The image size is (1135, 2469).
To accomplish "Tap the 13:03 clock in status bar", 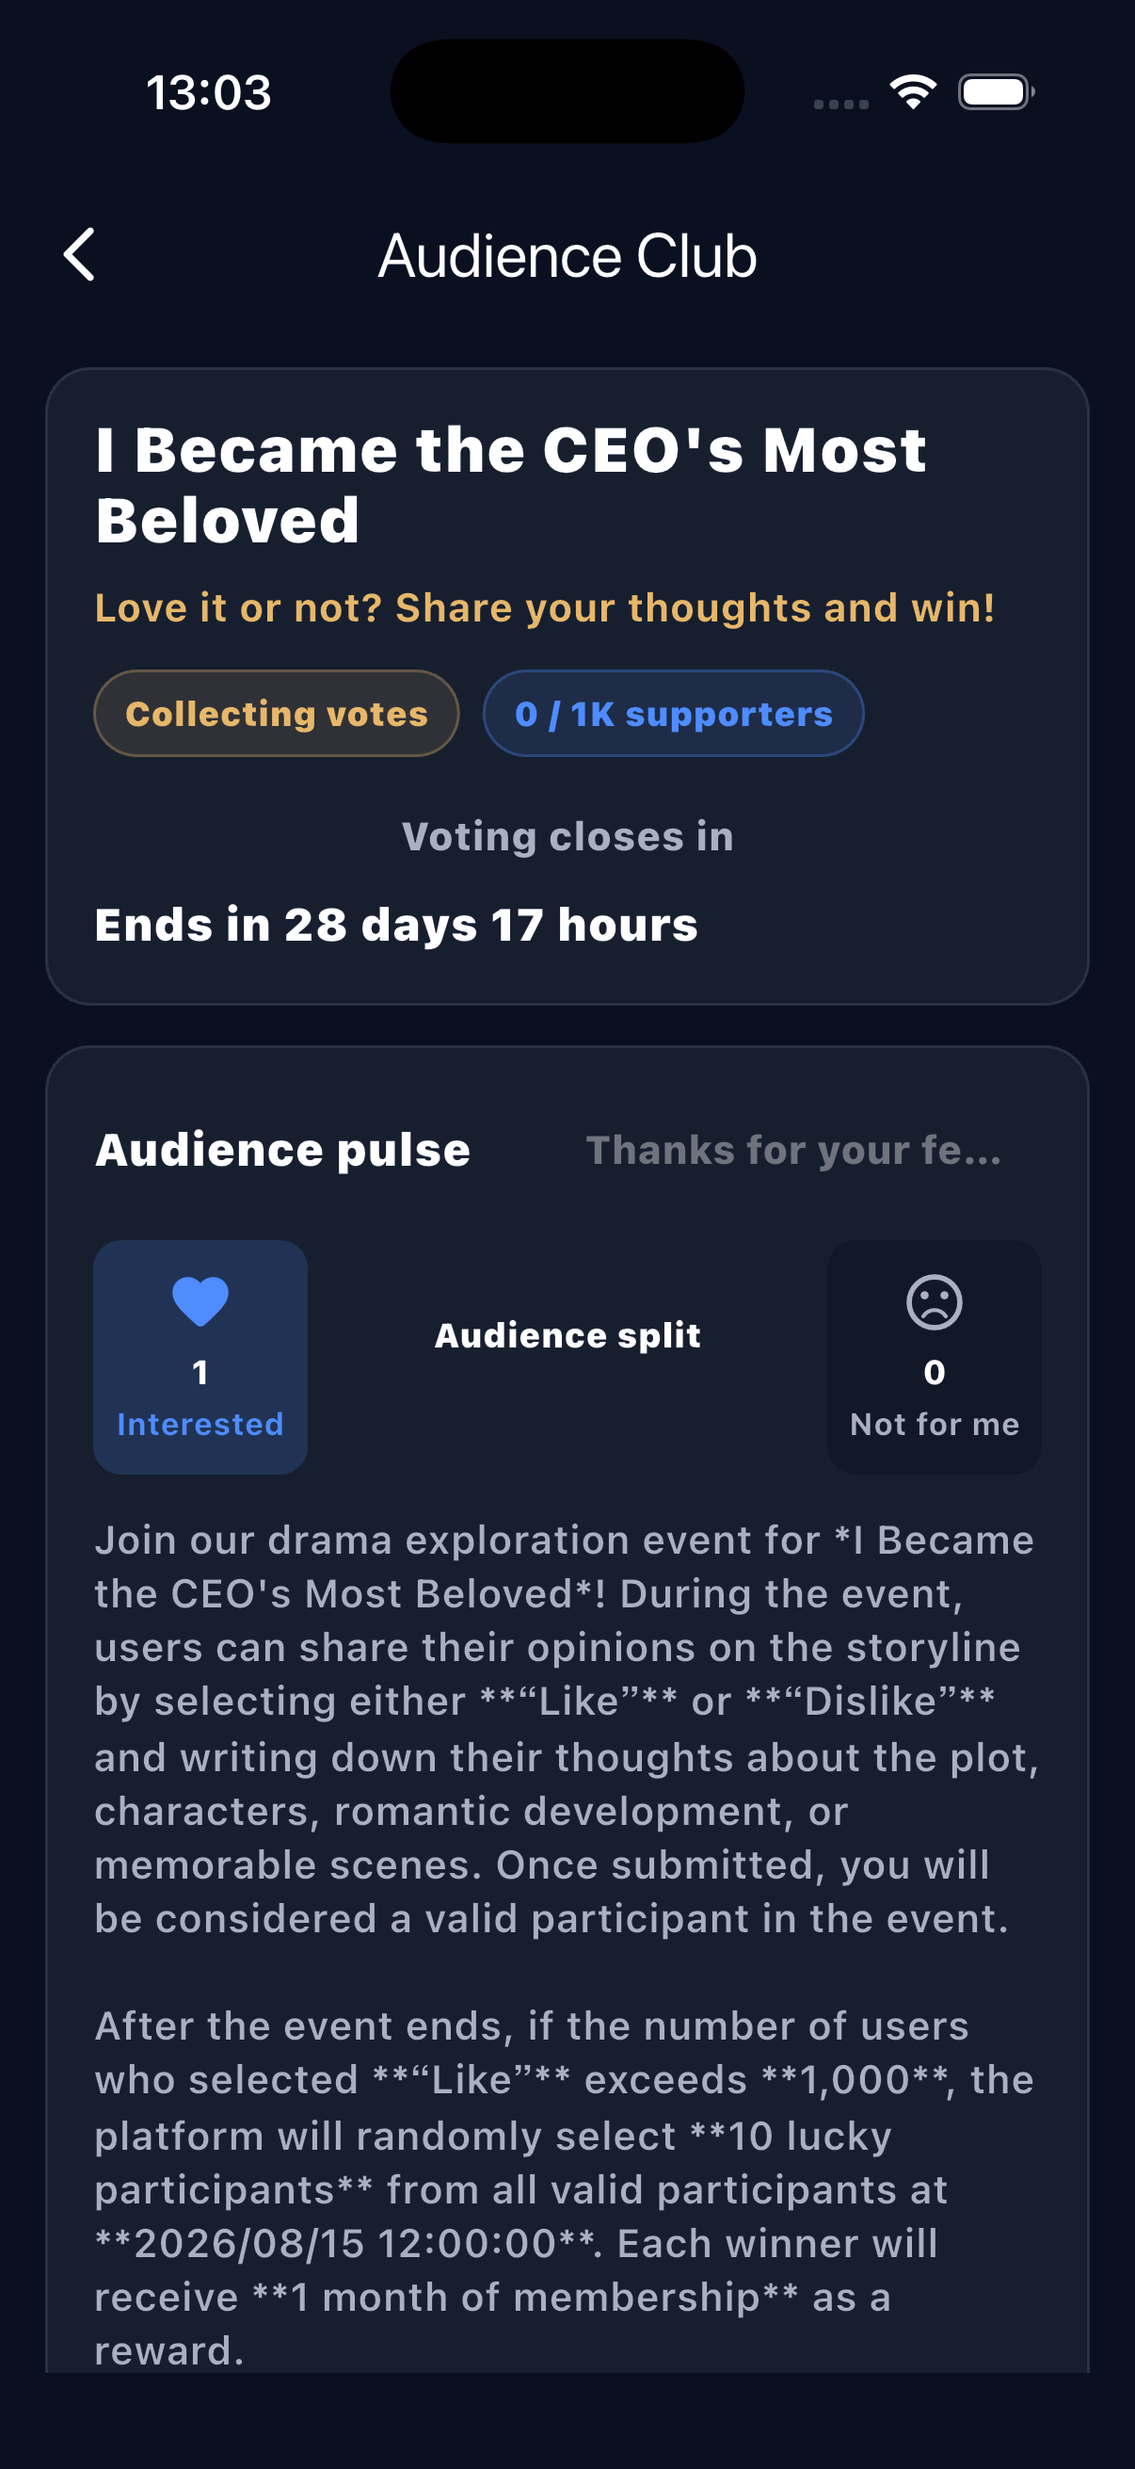I will click(209, 93).
